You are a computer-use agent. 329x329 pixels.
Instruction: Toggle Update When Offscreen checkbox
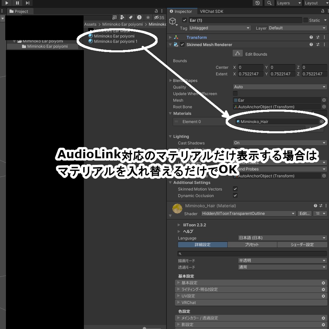[235, 93]
